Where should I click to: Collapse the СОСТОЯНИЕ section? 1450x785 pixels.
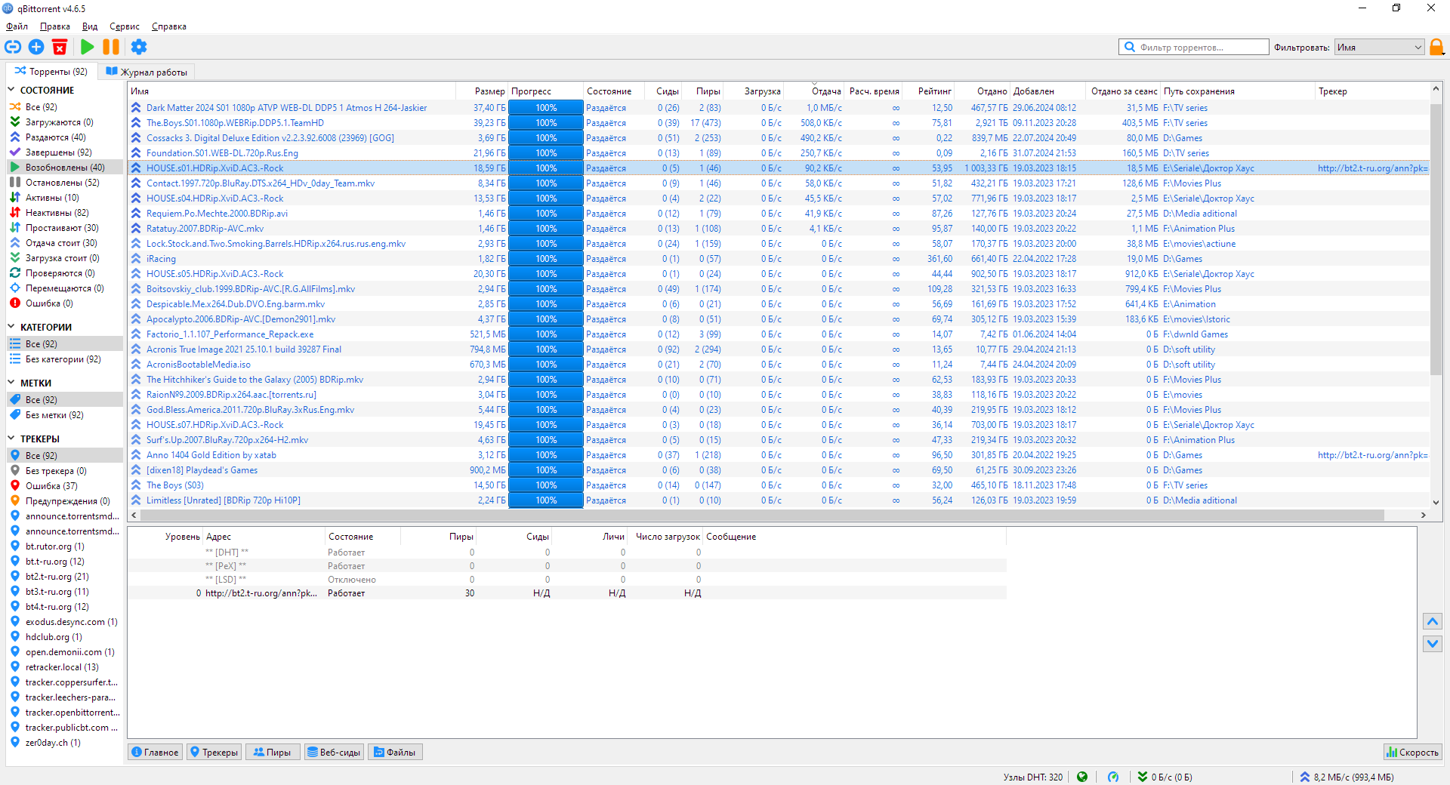(x=11, y=90)
